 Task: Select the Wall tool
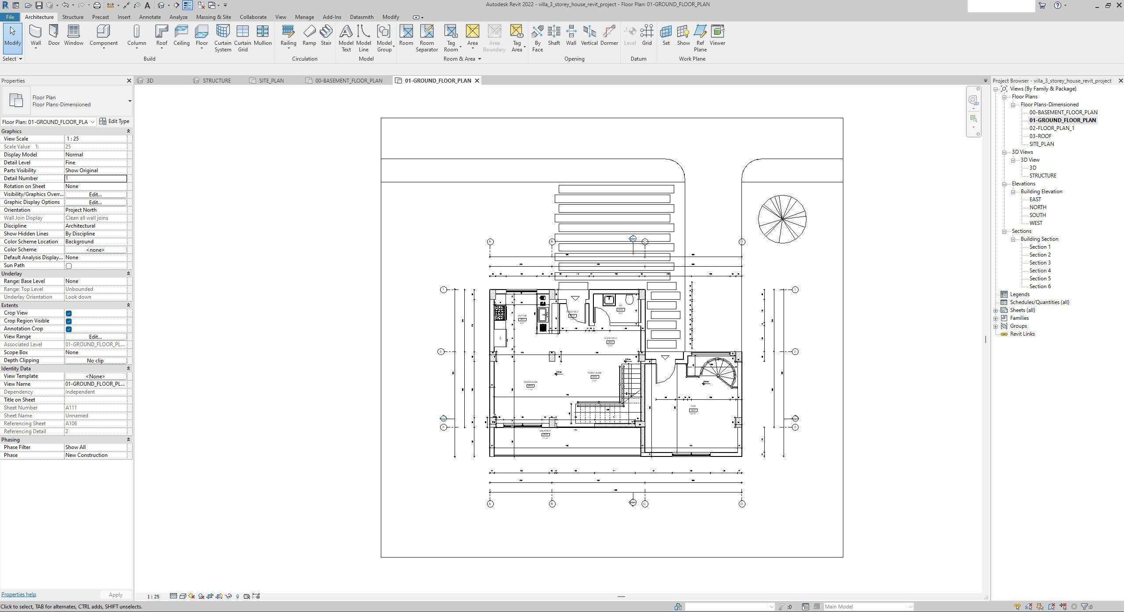click(36, 35)
